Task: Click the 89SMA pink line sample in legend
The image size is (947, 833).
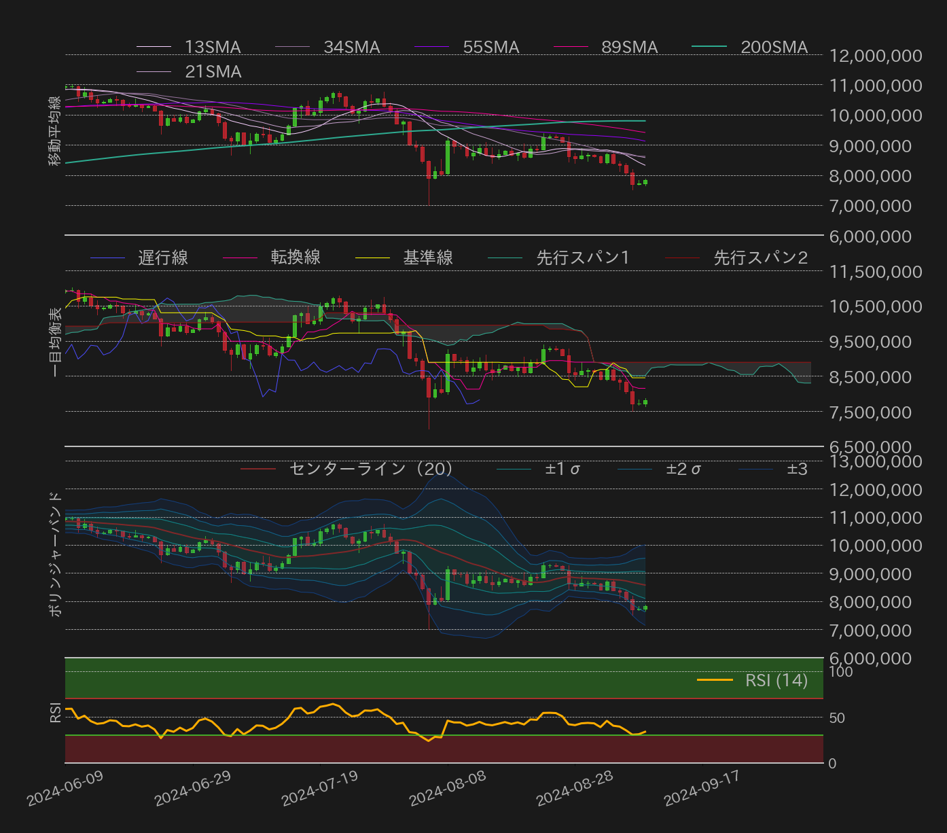Action: coord(571,47)
